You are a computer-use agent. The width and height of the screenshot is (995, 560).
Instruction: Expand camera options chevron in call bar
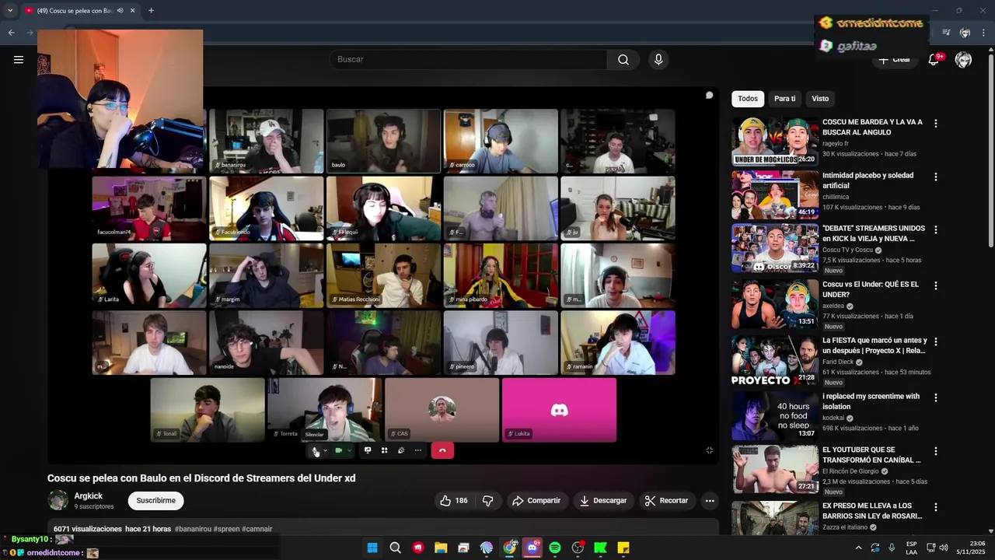point(349,450)
